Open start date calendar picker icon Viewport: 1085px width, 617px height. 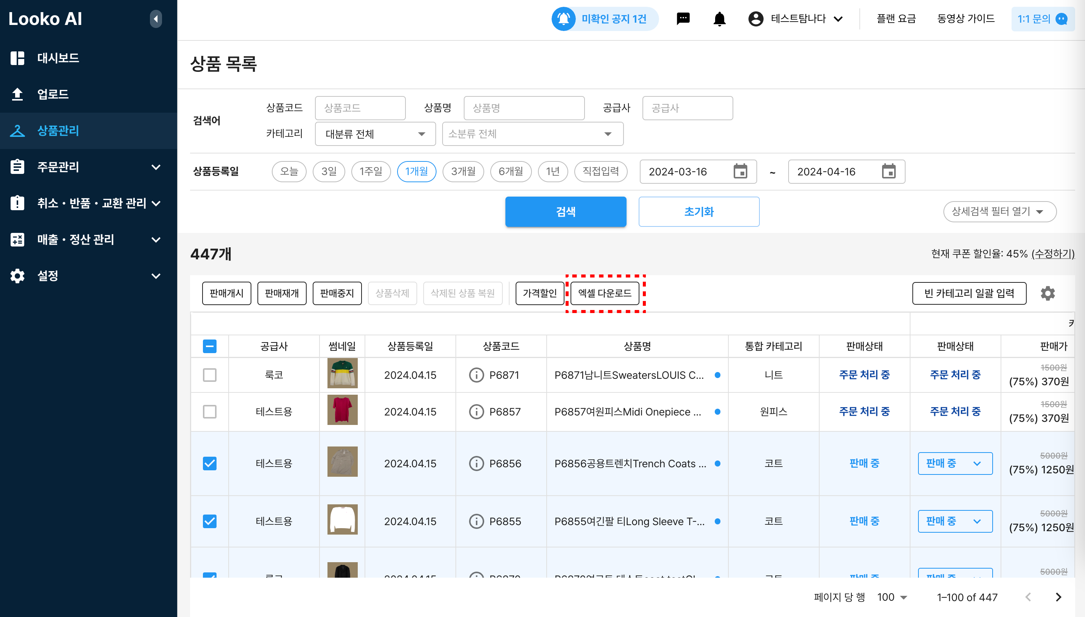[x=740, y=172]
